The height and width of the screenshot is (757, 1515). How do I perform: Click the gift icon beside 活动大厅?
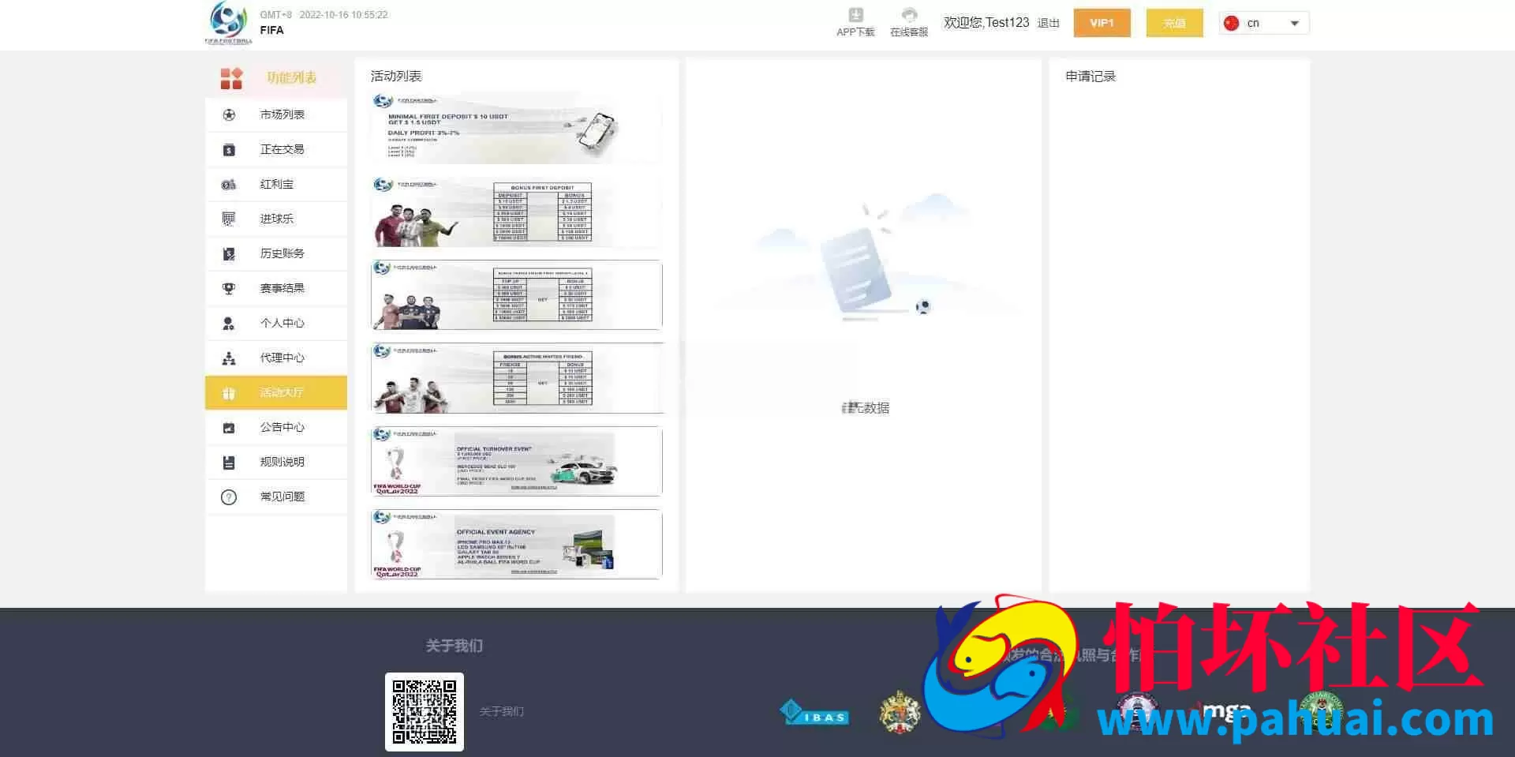(x=229, y=393)
